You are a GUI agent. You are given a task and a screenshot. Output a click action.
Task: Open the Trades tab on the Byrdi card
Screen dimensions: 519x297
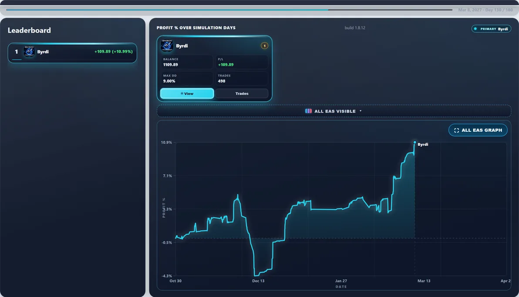(x=242, y=93)
